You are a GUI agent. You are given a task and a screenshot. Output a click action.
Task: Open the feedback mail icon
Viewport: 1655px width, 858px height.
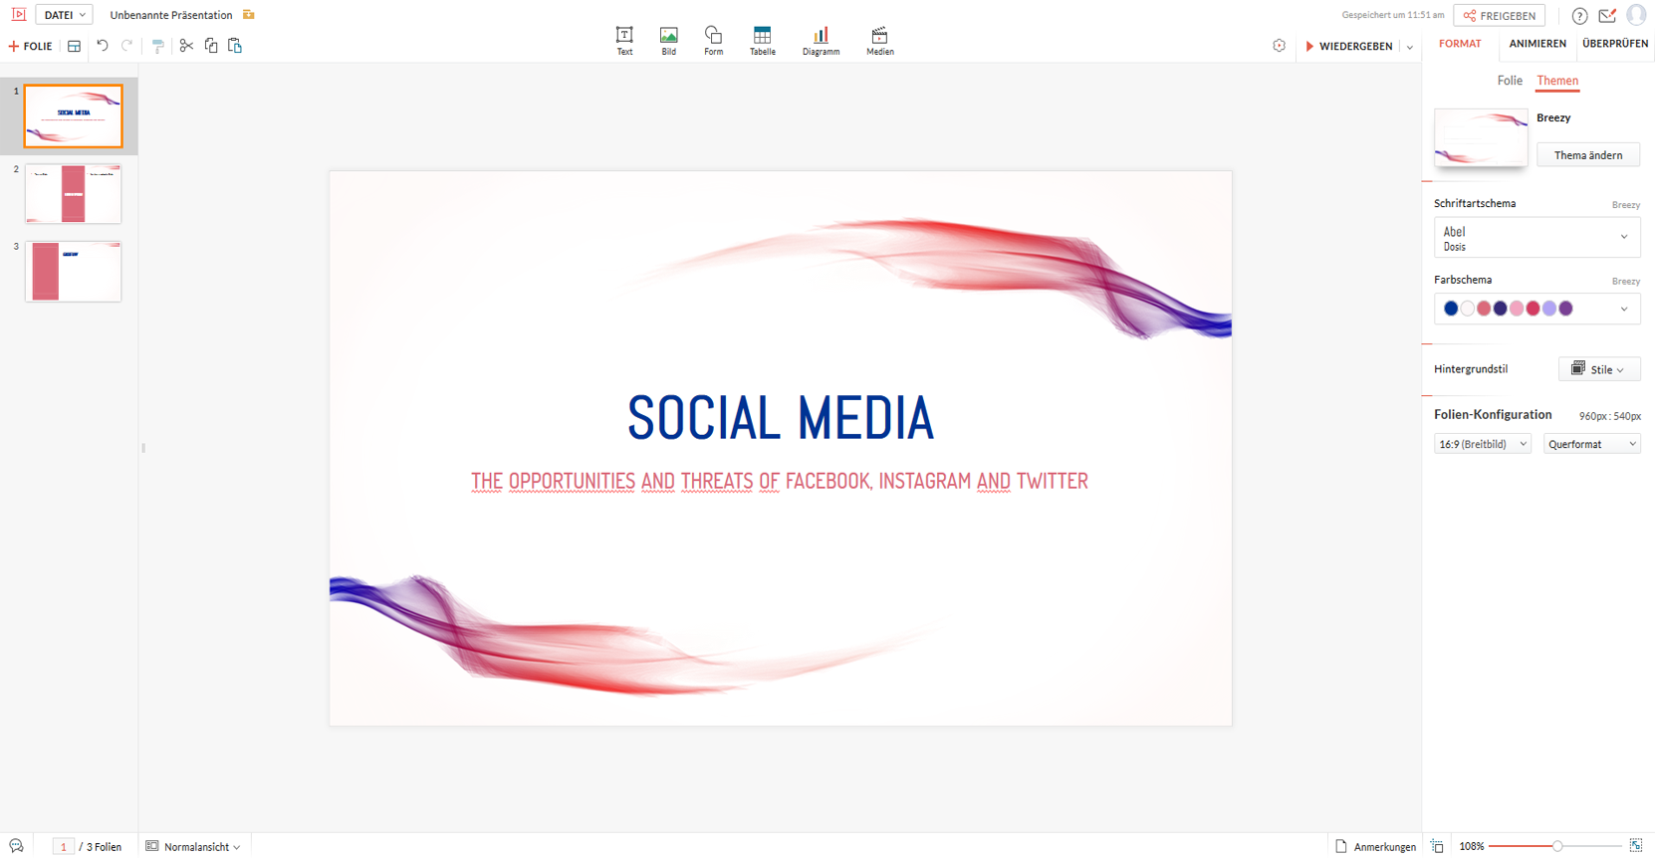pos(1607,15)
